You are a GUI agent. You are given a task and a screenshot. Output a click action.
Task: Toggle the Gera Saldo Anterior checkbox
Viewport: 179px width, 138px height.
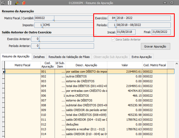[113, 39]
